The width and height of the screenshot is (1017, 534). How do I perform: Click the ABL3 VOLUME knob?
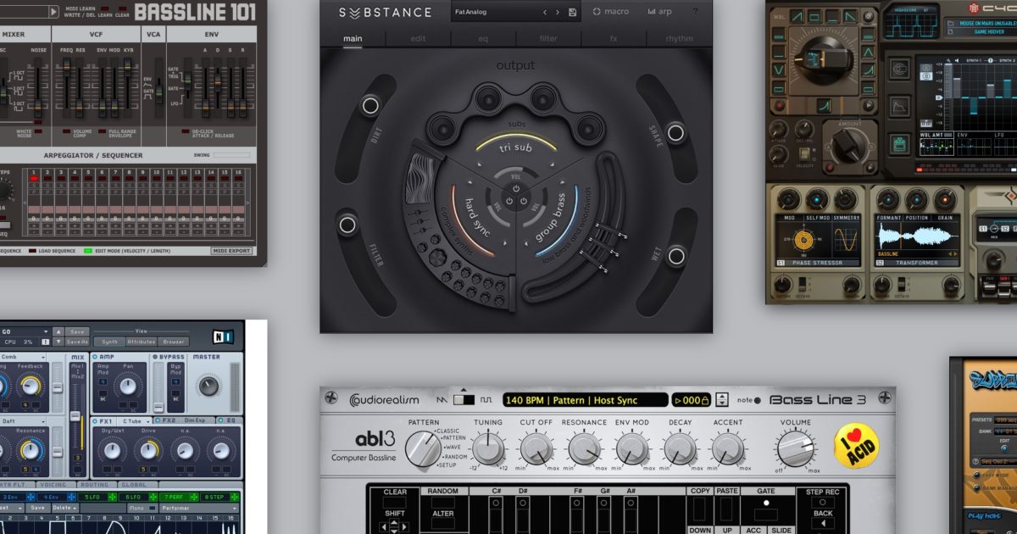click(796, 448)
